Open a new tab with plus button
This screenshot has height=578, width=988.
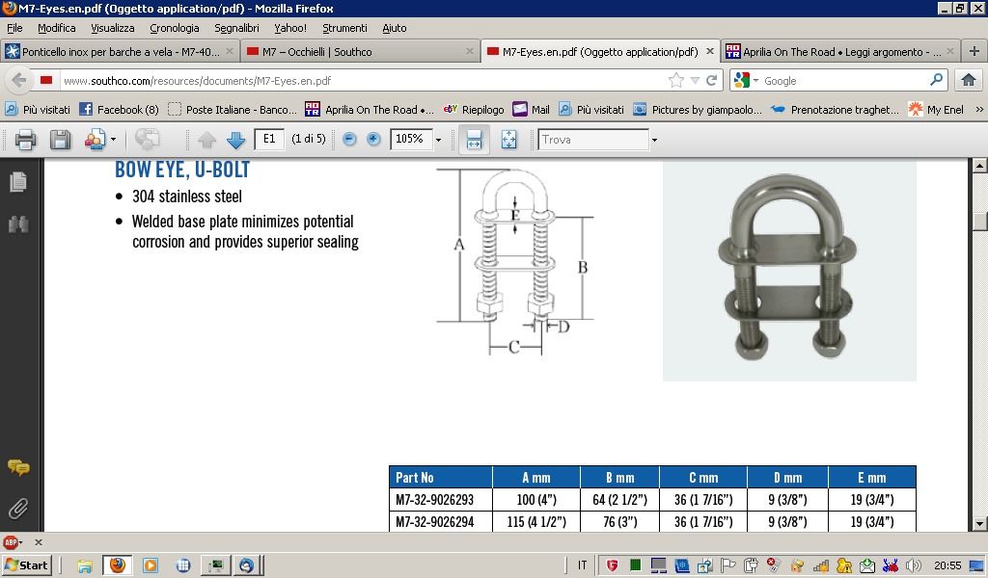pyautogui.click(x=974, y=52)
